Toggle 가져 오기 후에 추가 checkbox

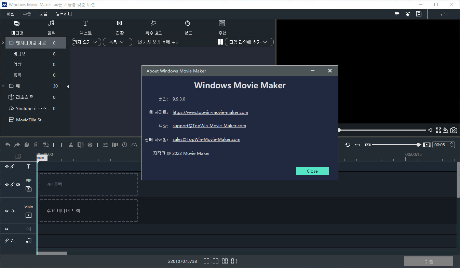coord(139,42)
